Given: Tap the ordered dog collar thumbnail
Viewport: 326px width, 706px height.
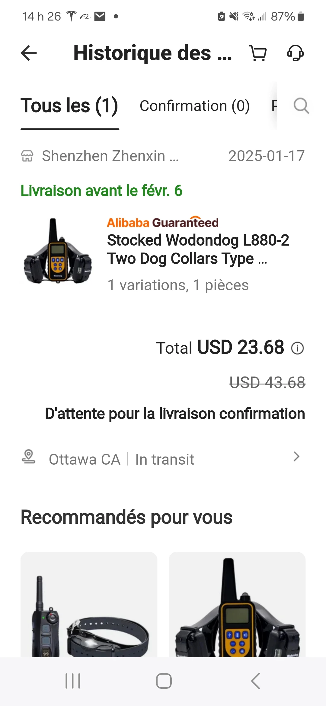Looking at the screenshot, I should pos(58,250).
